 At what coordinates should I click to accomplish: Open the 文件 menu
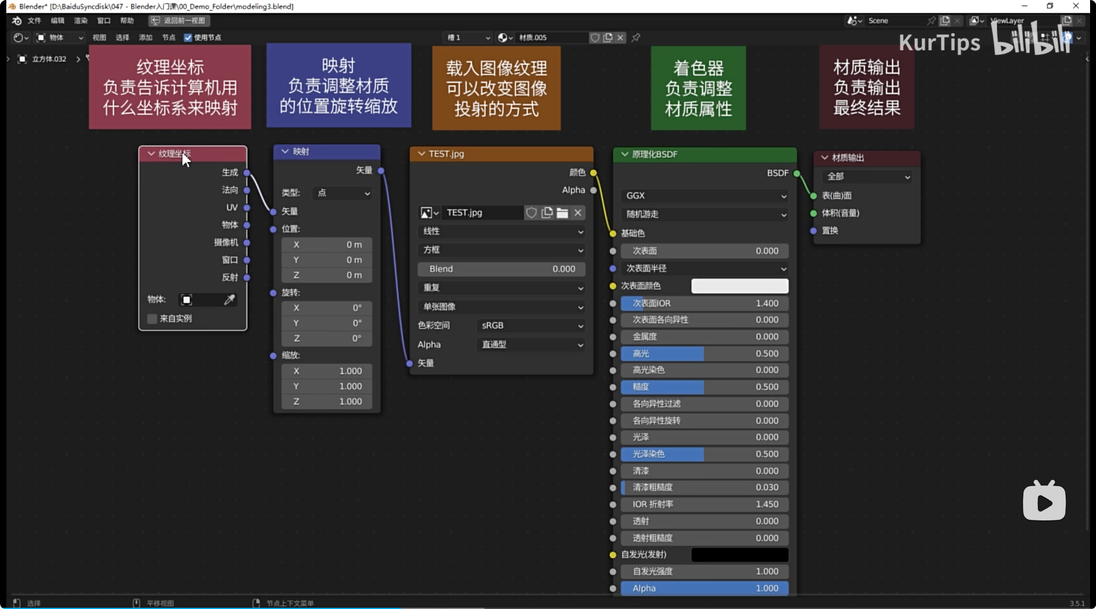(x=35, y=21)
